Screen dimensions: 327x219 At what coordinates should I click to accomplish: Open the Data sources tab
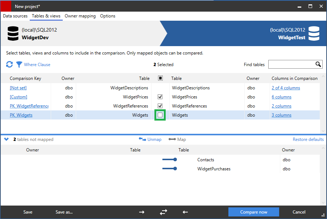click(15, 16)
